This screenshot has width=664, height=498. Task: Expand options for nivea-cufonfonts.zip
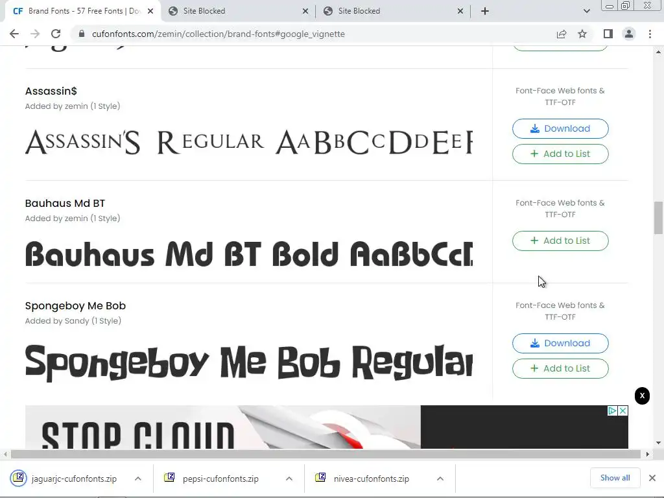tap(440, 479)
